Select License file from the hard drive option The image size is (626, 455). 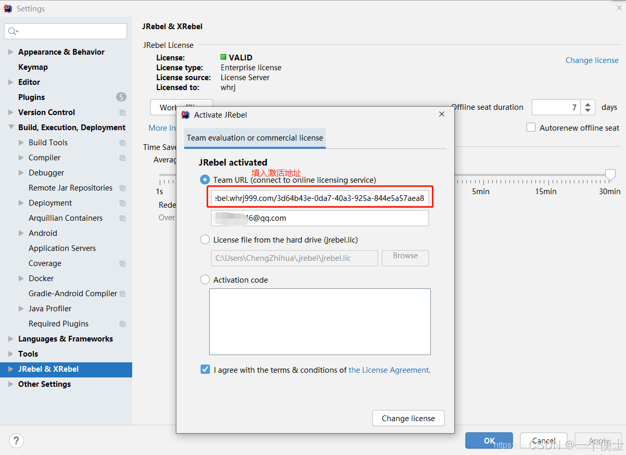(205, 239)
